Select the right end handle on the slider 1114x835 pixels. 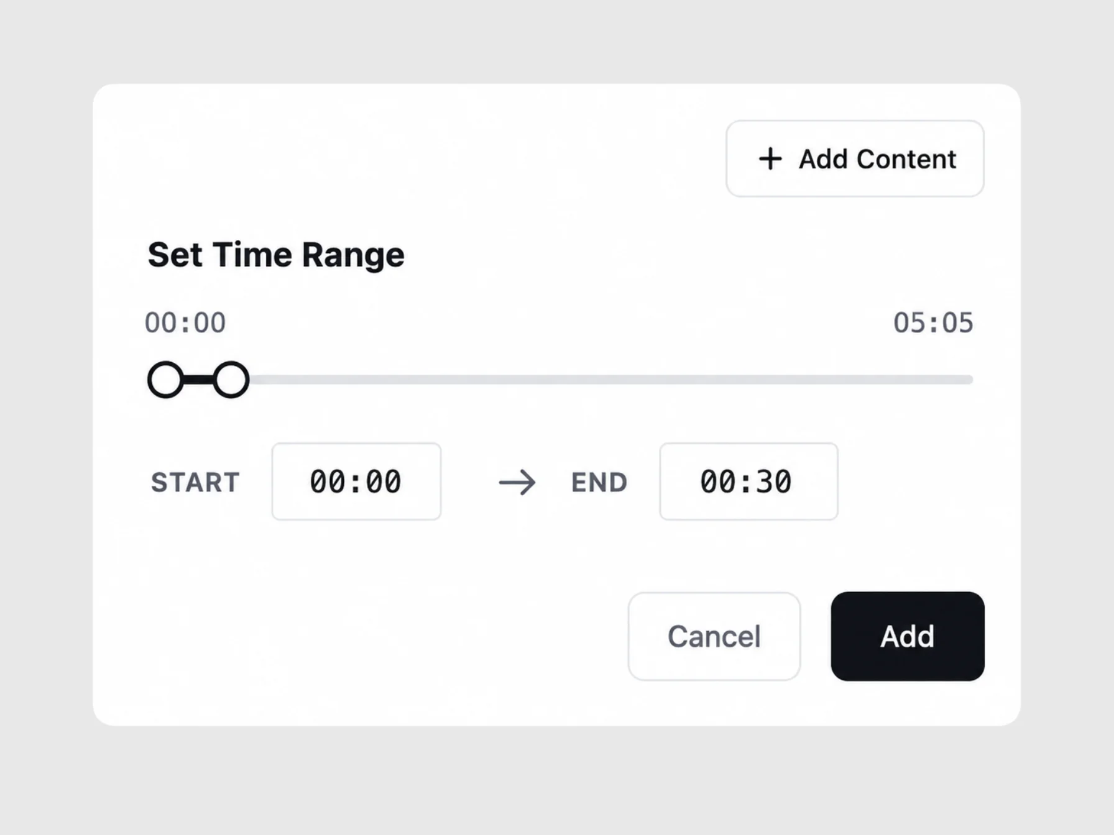(x=231, y=380)
